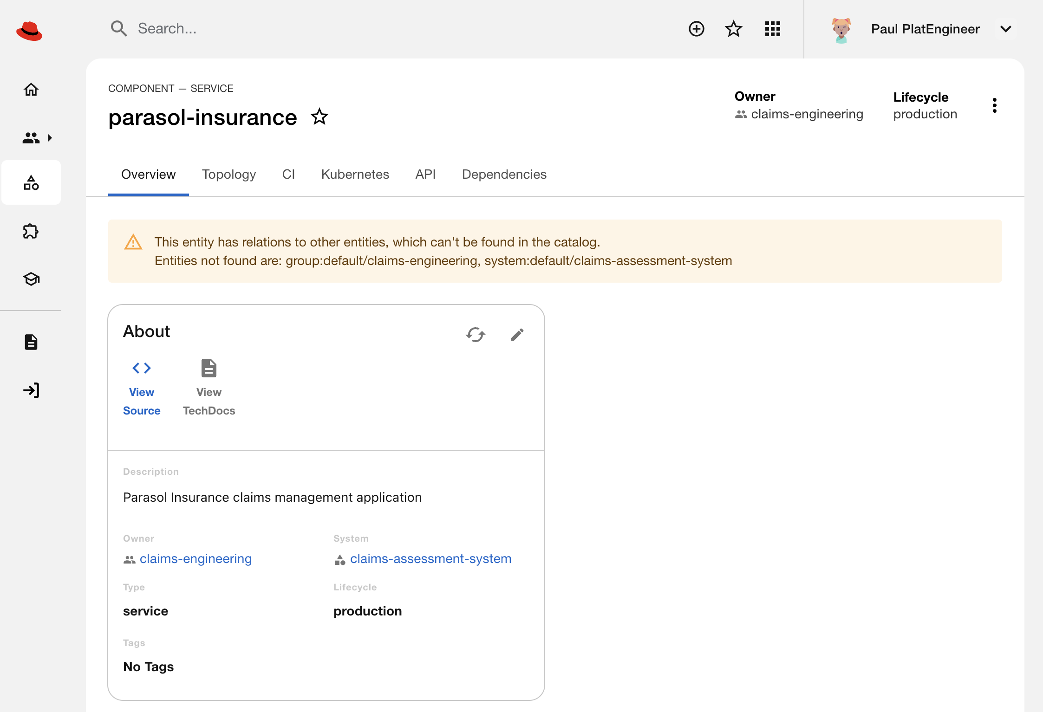
Task: Open claims-assessment-system link
Action: [x=430, y=559]
